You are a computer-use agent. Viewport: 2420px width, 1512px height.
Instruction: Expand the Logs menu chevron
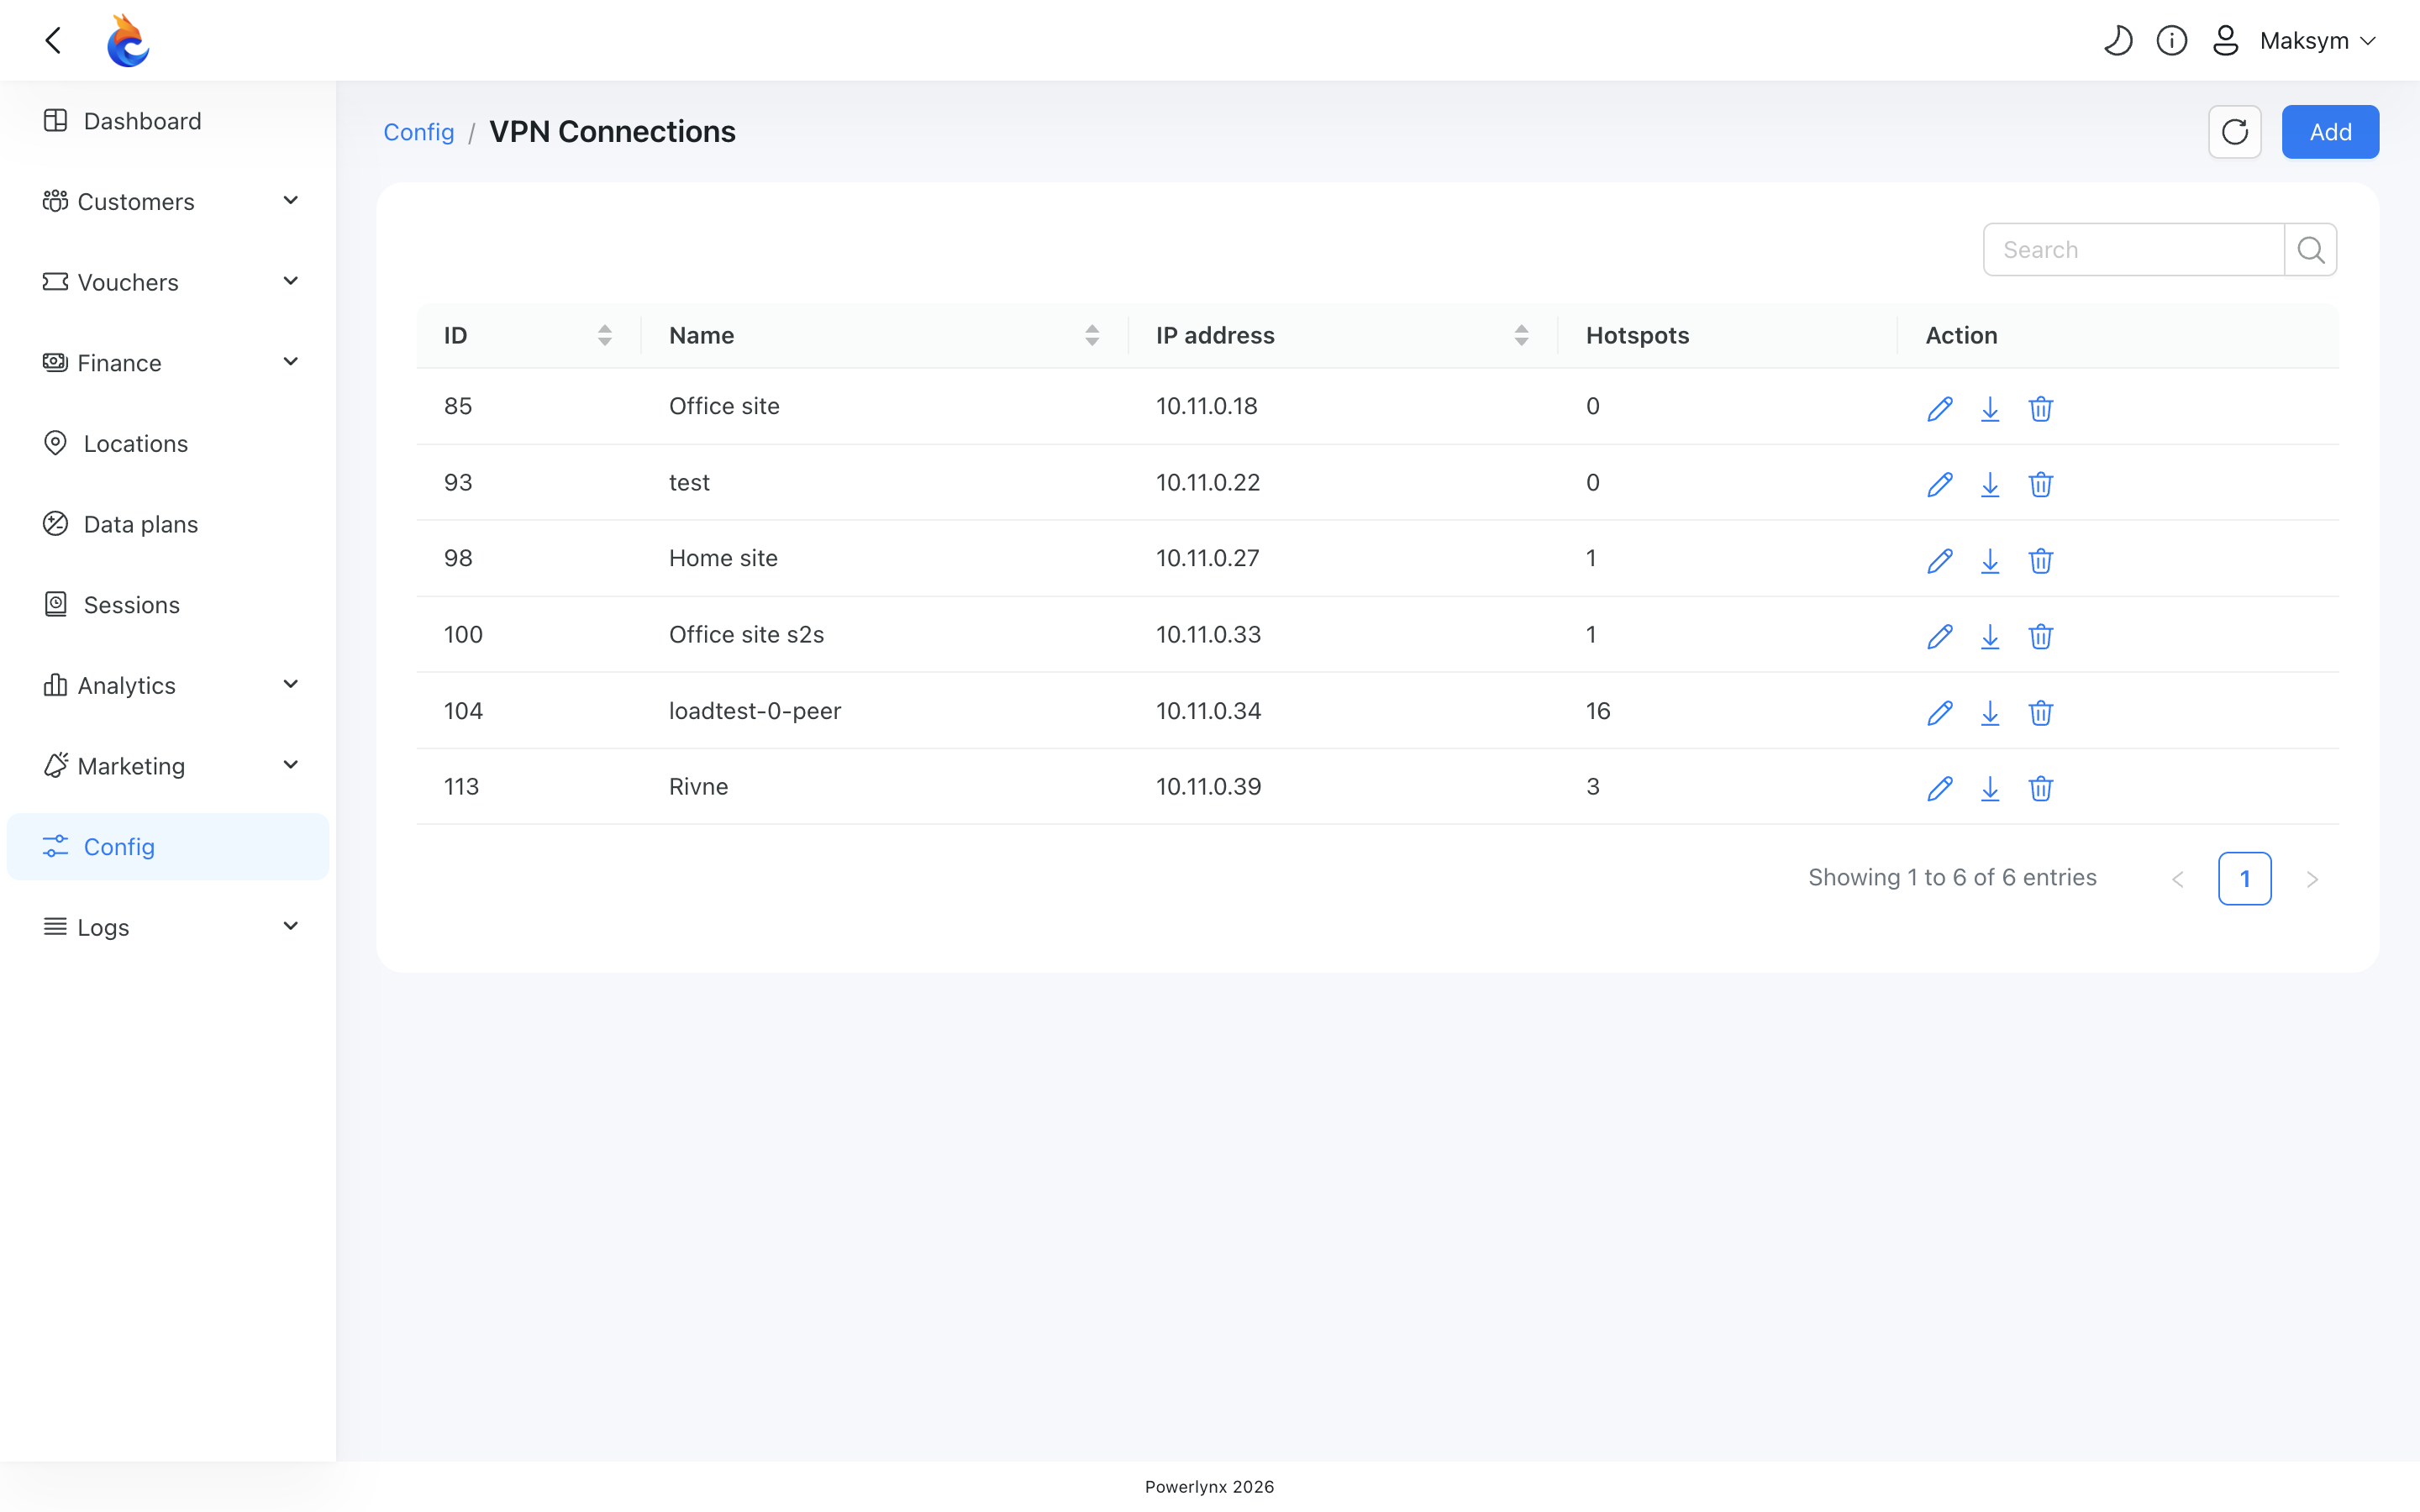click(291, 927)
